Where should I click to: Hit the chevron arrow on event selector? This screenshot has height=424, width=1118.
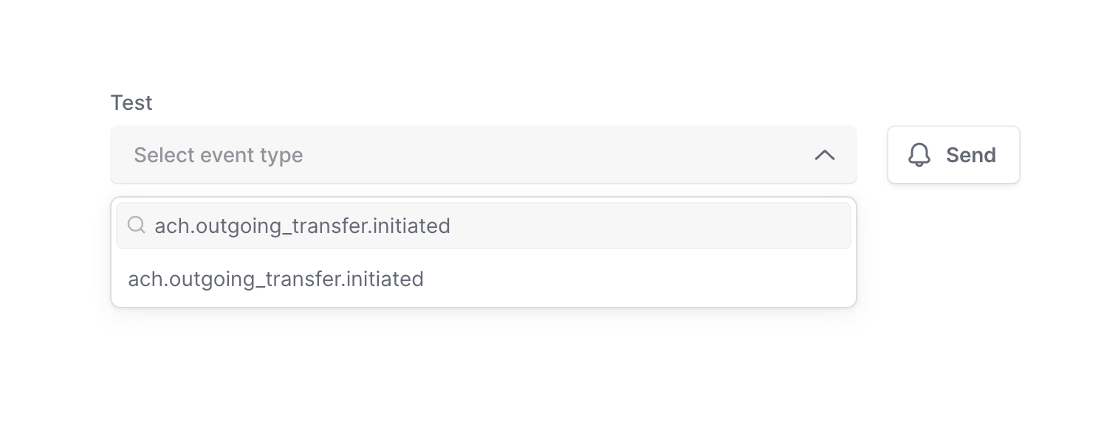click(824, 155)
